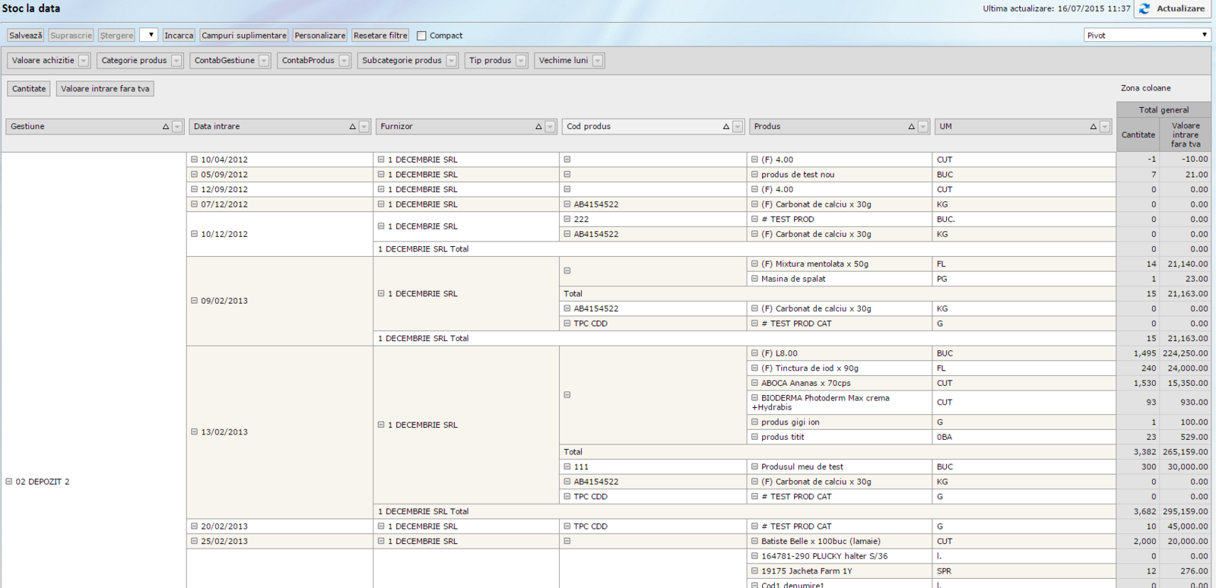Image resolution: width=1216 pixels, height=588 pixels.
Task: Open filter on Cod produs column
Action: pyautogui.click(x=737, y=127)
